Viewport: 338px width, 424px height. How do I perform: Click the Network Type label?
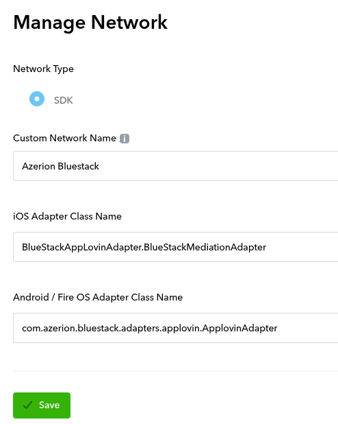pyautogui.click(x=43, y=69)
